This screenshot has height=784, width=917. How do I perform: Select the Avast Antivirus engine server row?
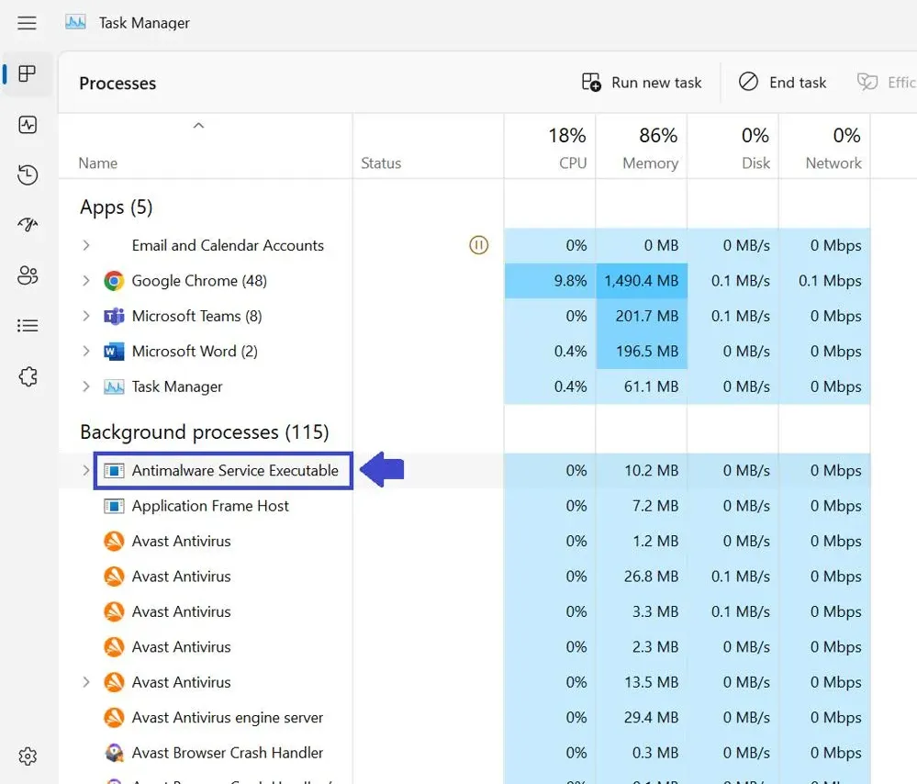pyautogui.click(x=464, y=717)
